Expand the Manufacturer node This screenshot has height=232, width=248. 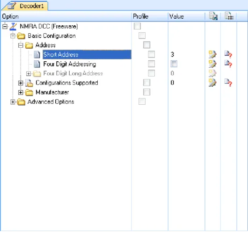(x=21, y=92)
